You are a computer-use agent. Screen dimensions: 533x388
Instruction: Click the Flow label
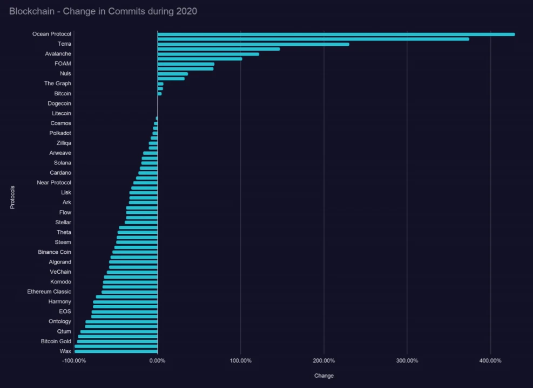click(x=65, y=212)
